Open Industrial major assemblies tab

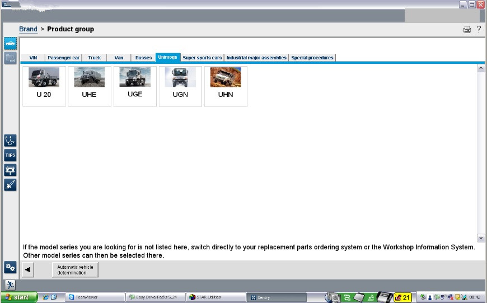pos(256,58)
